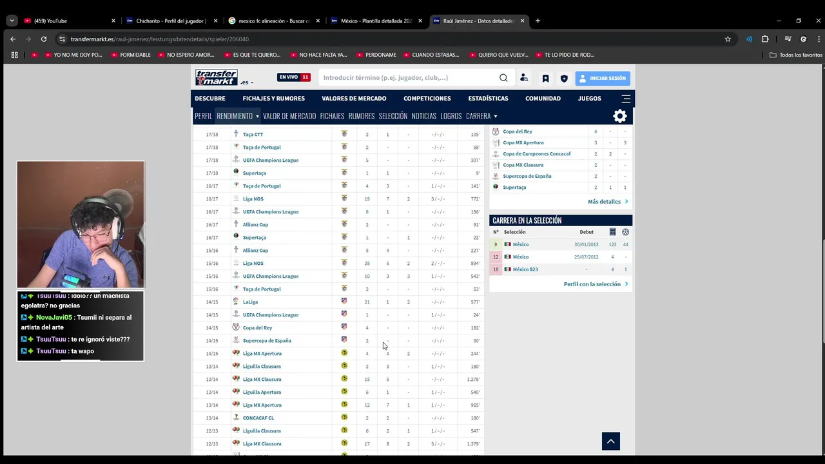Click the En Vivo live button

[294, 77]
